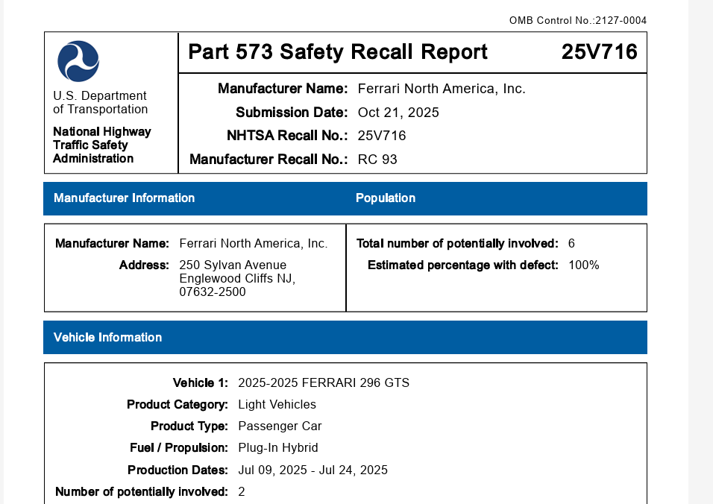Image resolution: width=713 pixels, height=504 pixels.
Task: Click Manufacturer Recall No. value RC 93
Action: point(377,160)
